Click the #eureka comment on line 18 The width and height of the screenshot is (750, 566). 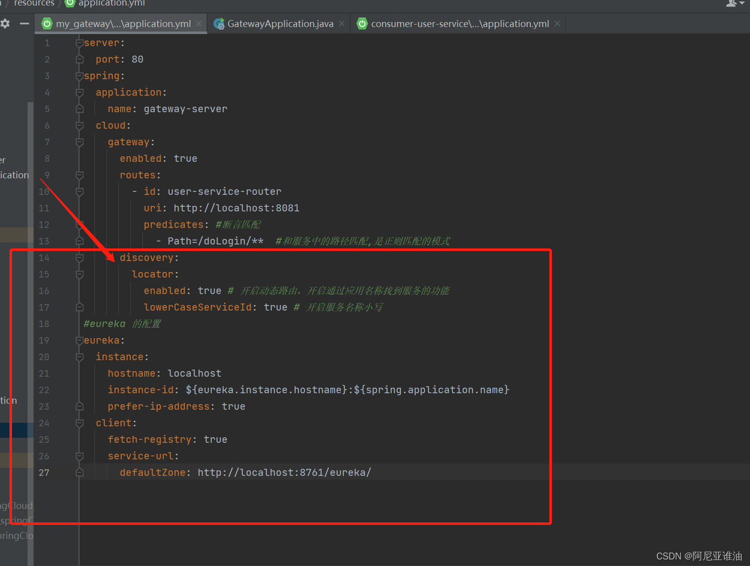(x=122, y=324)
